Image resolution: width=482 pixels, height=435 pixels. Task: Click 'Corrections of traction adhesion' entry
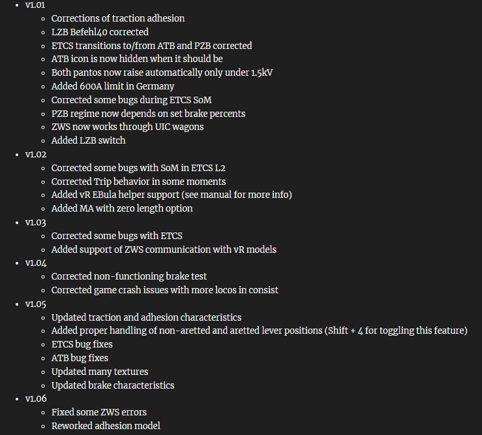pos(118,18)
